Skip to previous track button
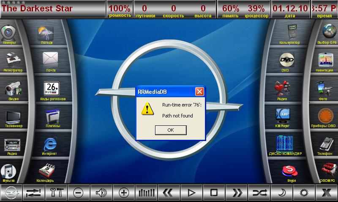The width and height of the screenshot is (338, 202). (x=169, y=193)
